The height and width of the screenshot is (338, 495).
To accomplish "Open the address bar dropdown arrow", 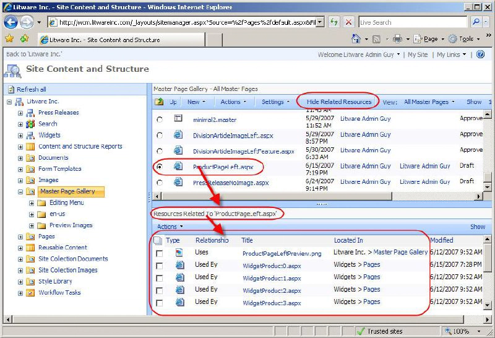I will [320, 22].
